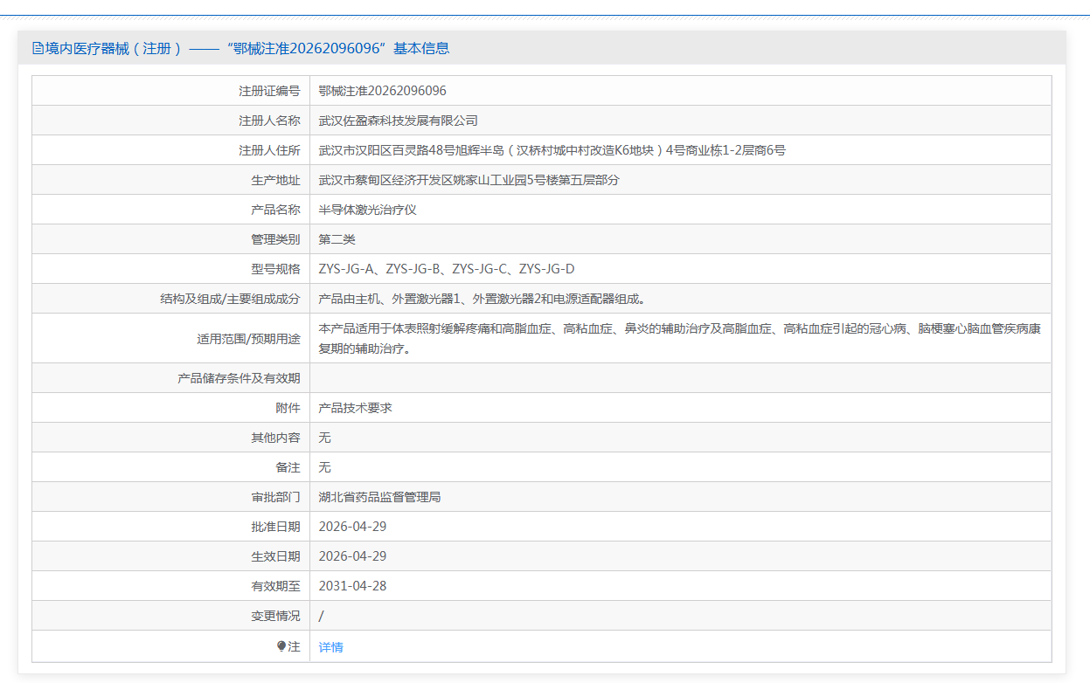
Task: Select production address 武汉市蔡甸区经济开发区
Action: (469, 180)
